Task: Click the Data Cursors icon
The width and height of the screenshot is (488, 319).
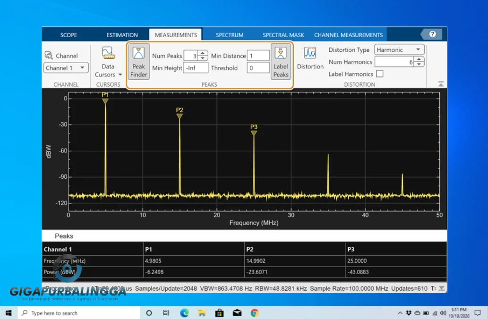Action: point(108,53)
